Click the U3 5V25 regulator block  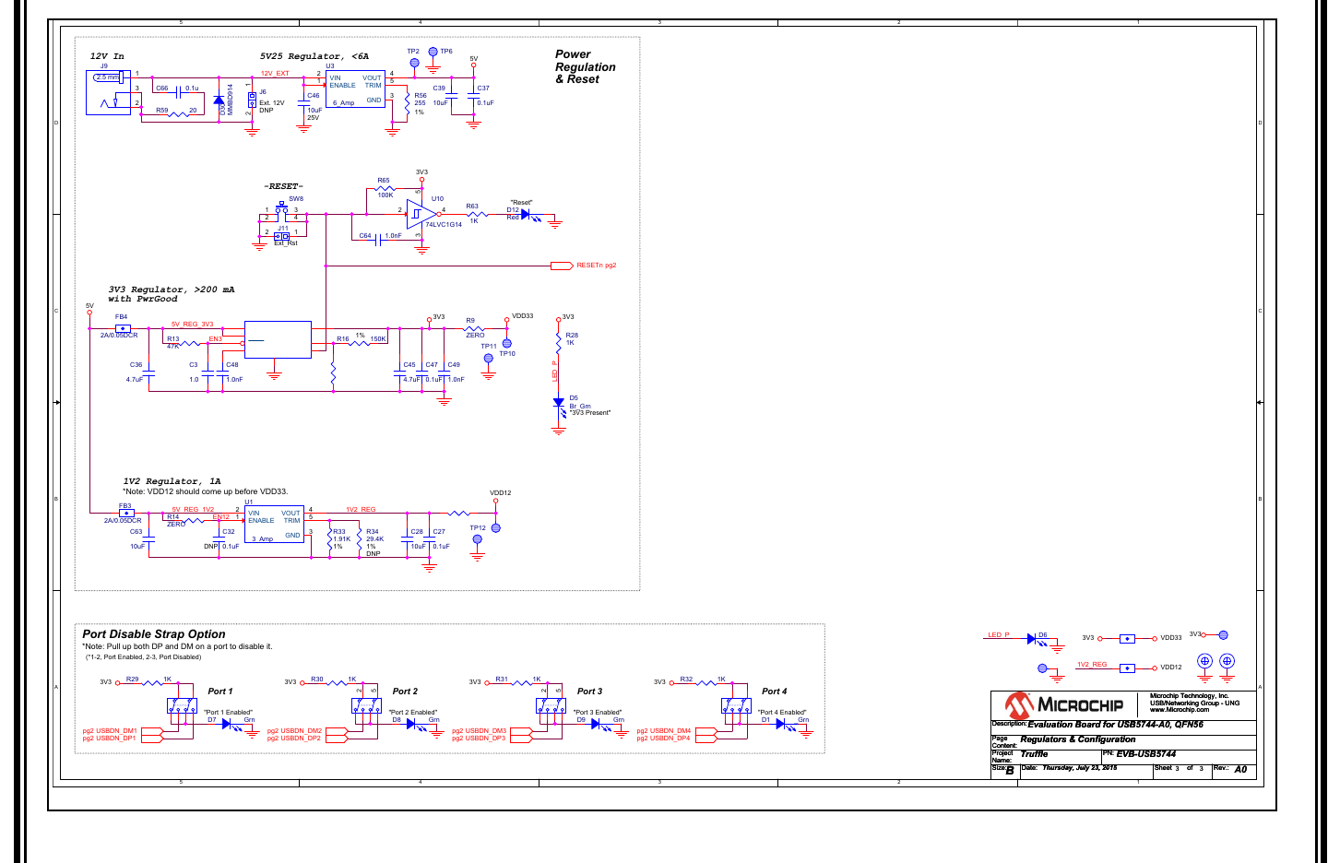coord(355,89)
